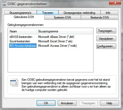The image size is (123, 110).
Task: Open the Bestands-DSN tab
Action: coord(99,18)
